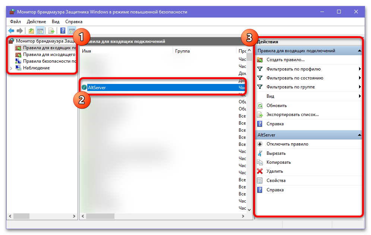
Task: Click Создать правило... in the actions pane
Action: [285, 60]
